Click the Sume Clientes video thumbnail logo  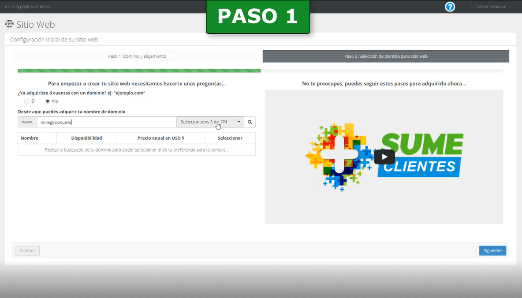tap(384, 157)
